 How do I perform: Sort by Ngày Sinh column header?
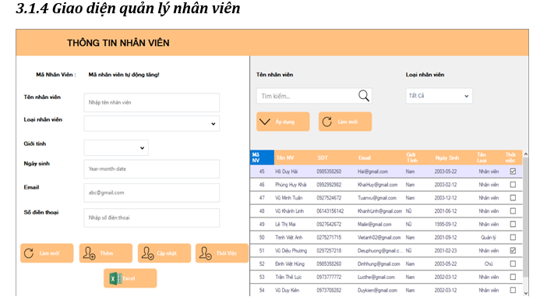[453, 157]
